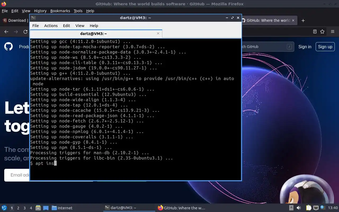This screenshot has width=339, height=212.
Task: Click the update notification tray icon
Action: [322, 208]
